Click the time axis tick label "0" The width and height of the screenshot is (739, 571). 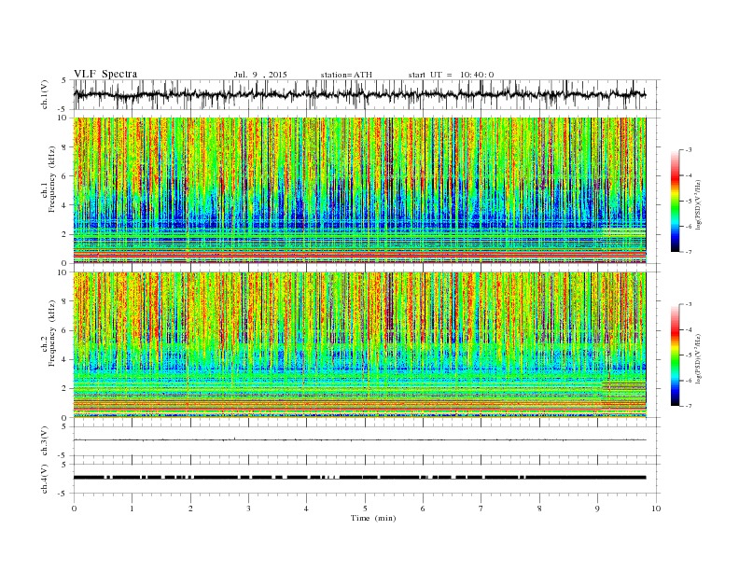tap(74, 508)
